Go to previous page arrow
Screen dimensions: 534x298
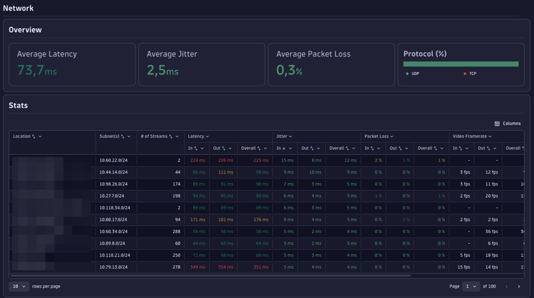(507, 286)
